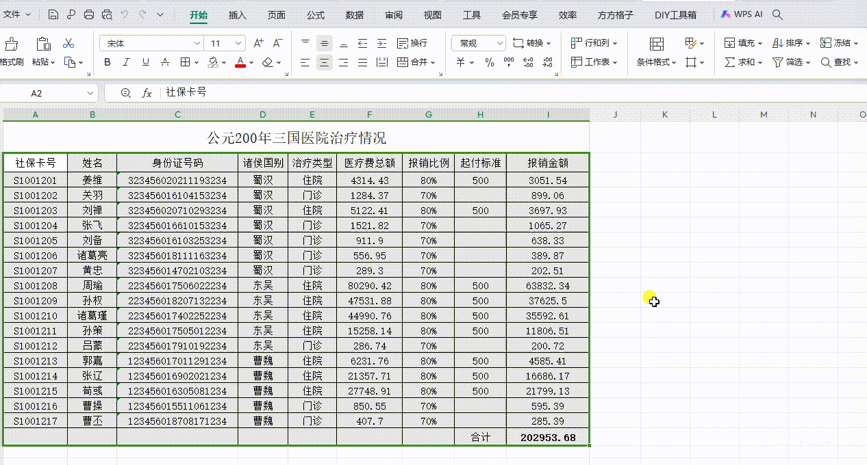This screenshot has width=867, height=465.
Task: Click the distributed alignment icon
Action: tap(382, 62)
